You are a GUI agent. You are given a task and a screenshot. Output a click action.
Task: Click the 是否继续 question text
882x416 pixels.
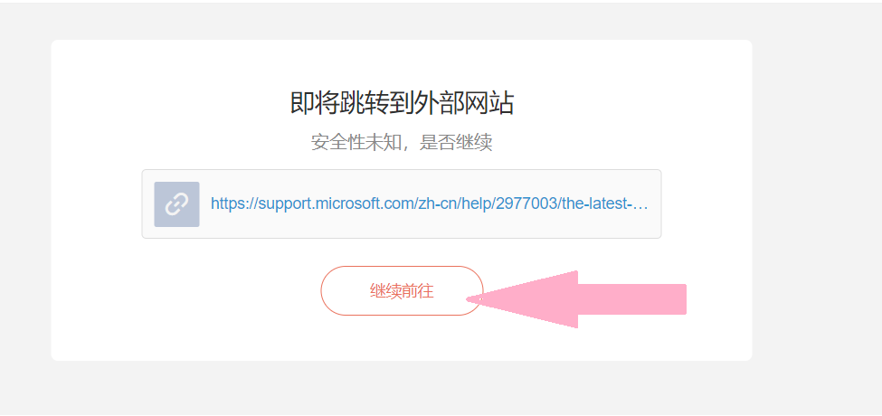click(456, 142)
